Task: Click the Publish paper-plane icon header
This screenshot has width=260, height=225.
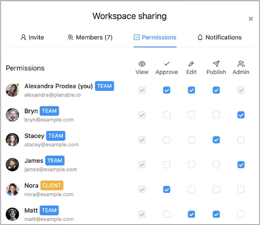Action: (x=216, y=64)
